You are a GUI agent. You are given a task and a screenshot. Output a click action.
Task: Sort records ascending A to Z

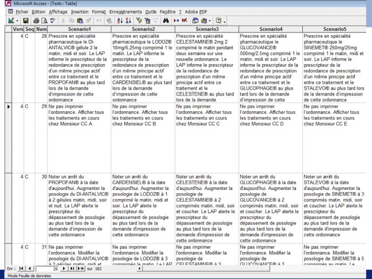tap(120, 21)
